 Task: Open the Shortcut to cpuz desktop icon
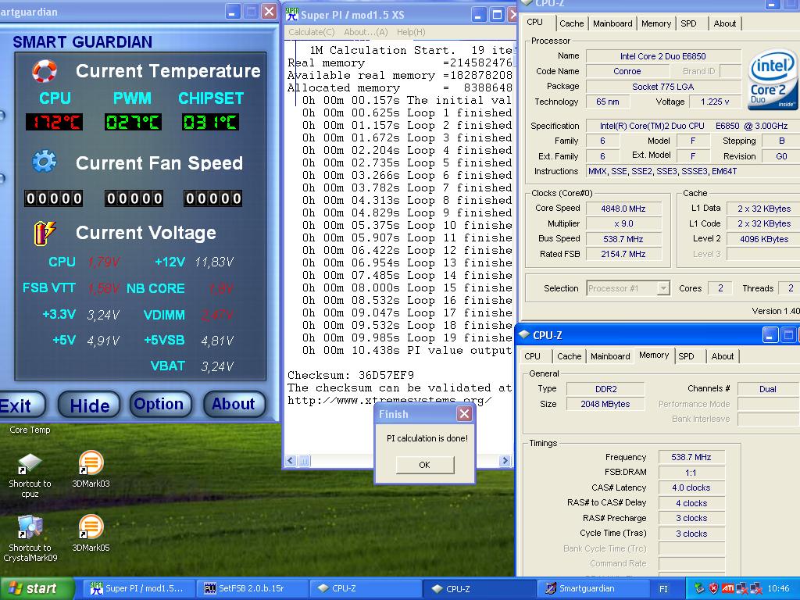pyautogui.click(x=30, y=462)
